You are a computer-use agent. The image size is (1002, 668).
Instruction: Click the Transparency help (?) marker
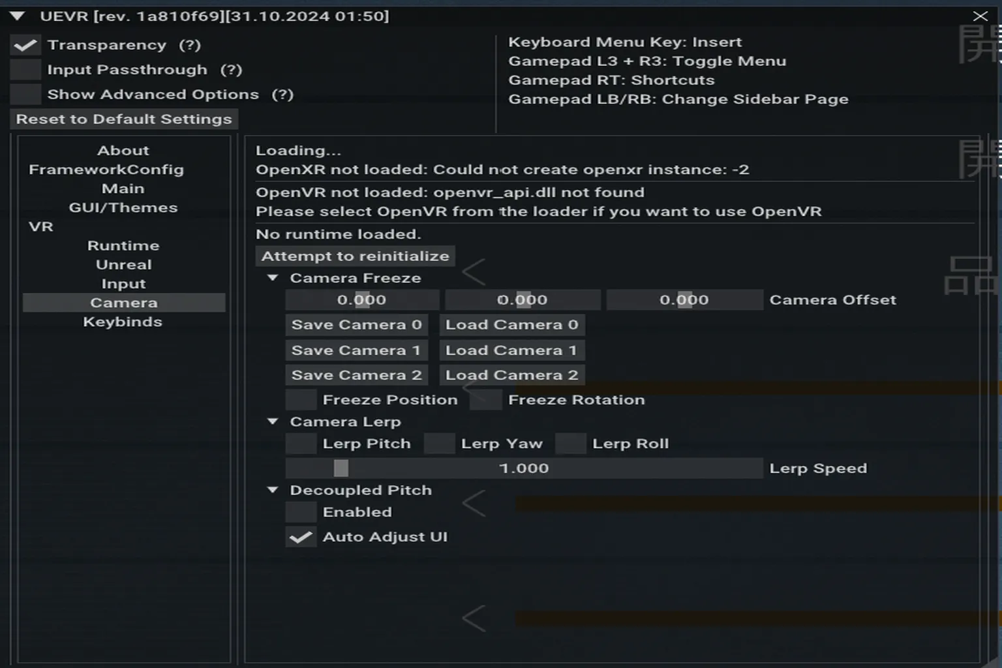(190, 45)
